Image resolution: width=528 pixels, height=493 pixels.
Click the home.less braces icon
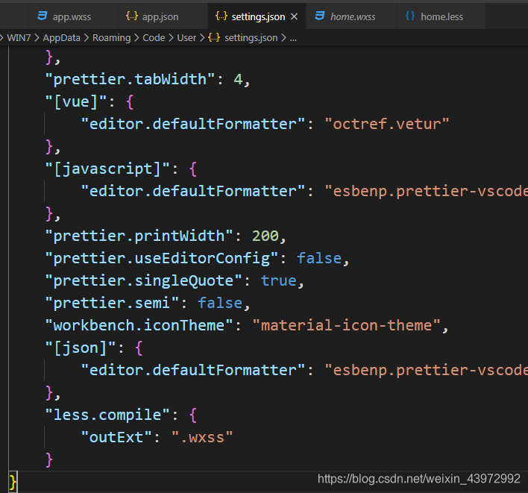tap(410, 16)
